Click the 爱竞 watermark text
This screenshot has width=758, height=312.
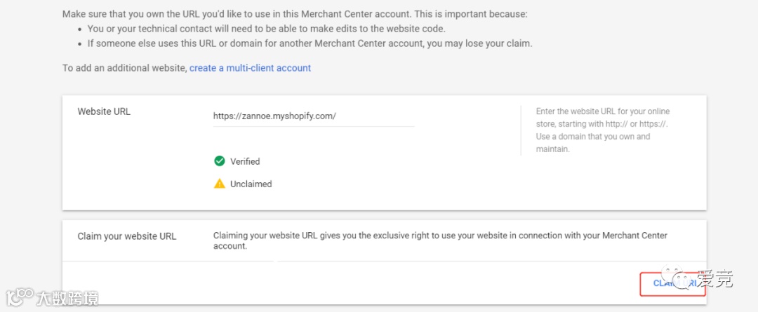(715, 280)
